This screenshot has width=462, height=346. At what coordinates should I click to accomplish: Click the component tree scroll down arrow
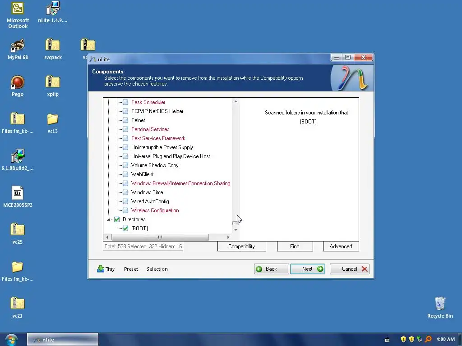(x=236, y=230)
